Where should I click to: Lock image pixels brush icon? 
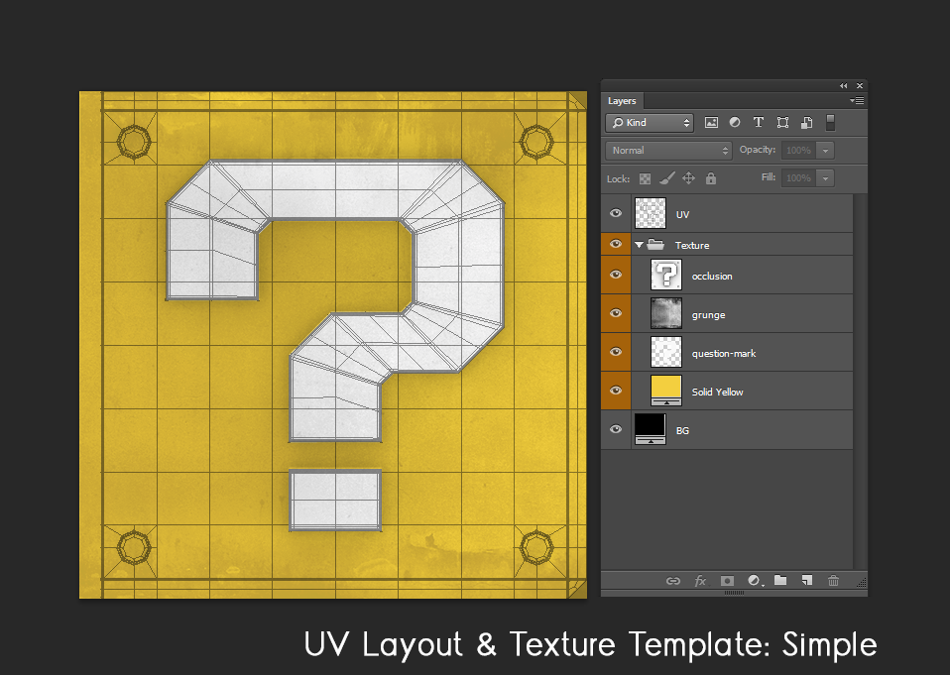point(667,178)
